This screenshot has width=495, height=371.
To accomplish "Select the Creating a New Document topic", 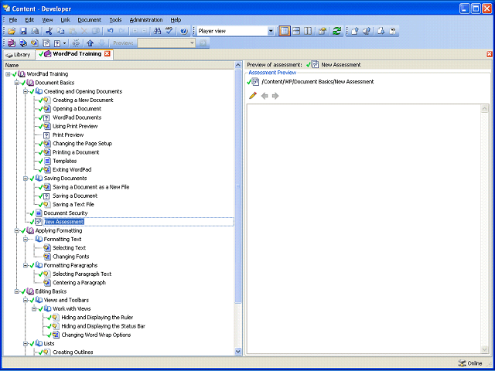I will tap(83, 100).
